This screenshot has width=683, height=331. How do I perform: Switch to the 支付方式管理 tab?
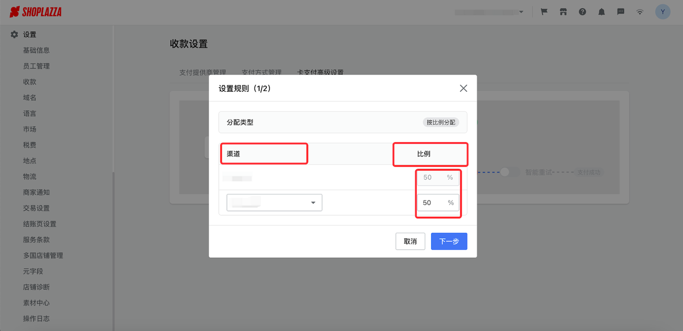(262, 72)
